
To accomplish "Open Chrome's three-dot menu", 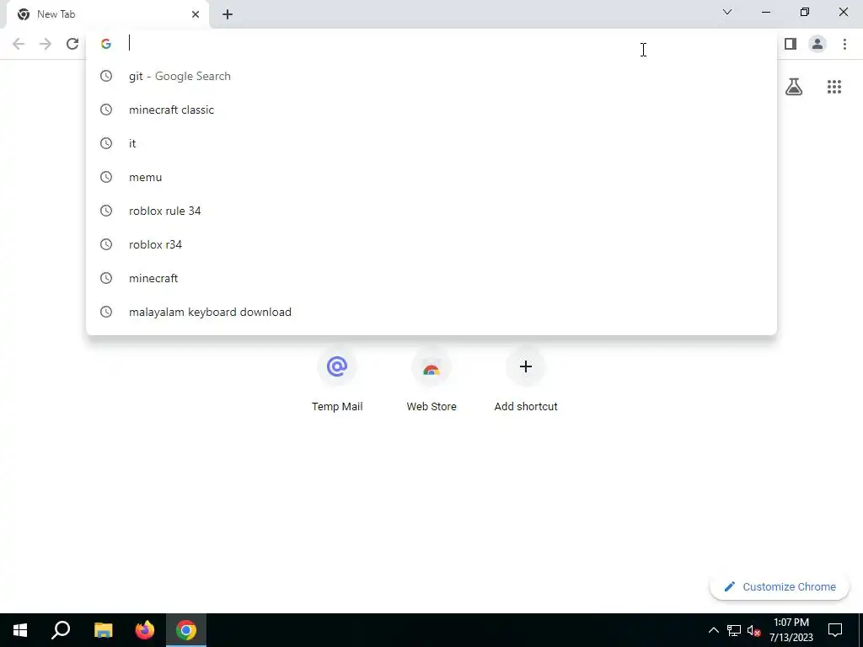I will pos(844,44).
